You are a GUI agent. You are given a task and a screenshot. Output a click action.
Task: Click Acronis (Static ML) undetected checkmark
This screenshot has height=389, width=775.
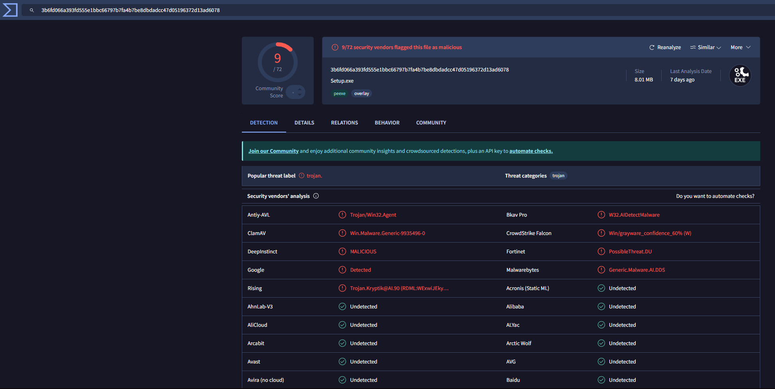(601, 288)
